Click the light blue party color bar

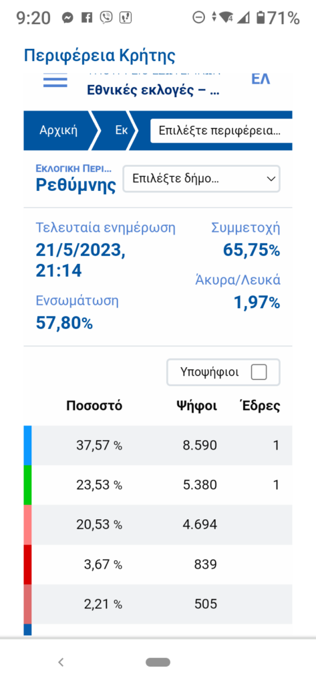[x=27, y=445]
